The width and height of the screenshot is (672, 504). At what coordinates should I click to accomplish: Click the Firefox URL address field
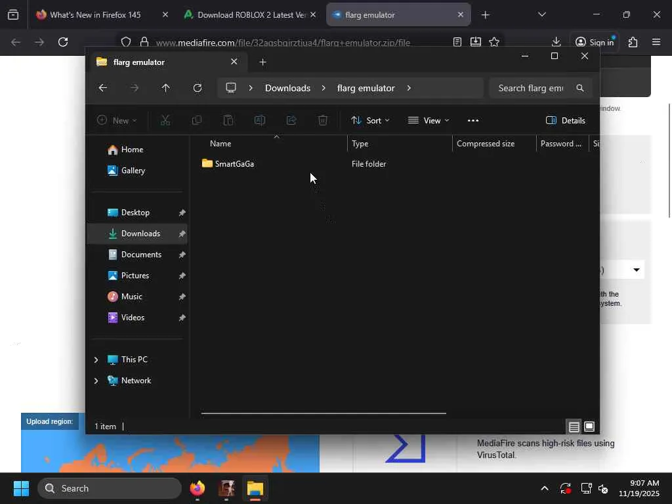tap(283, 43)
